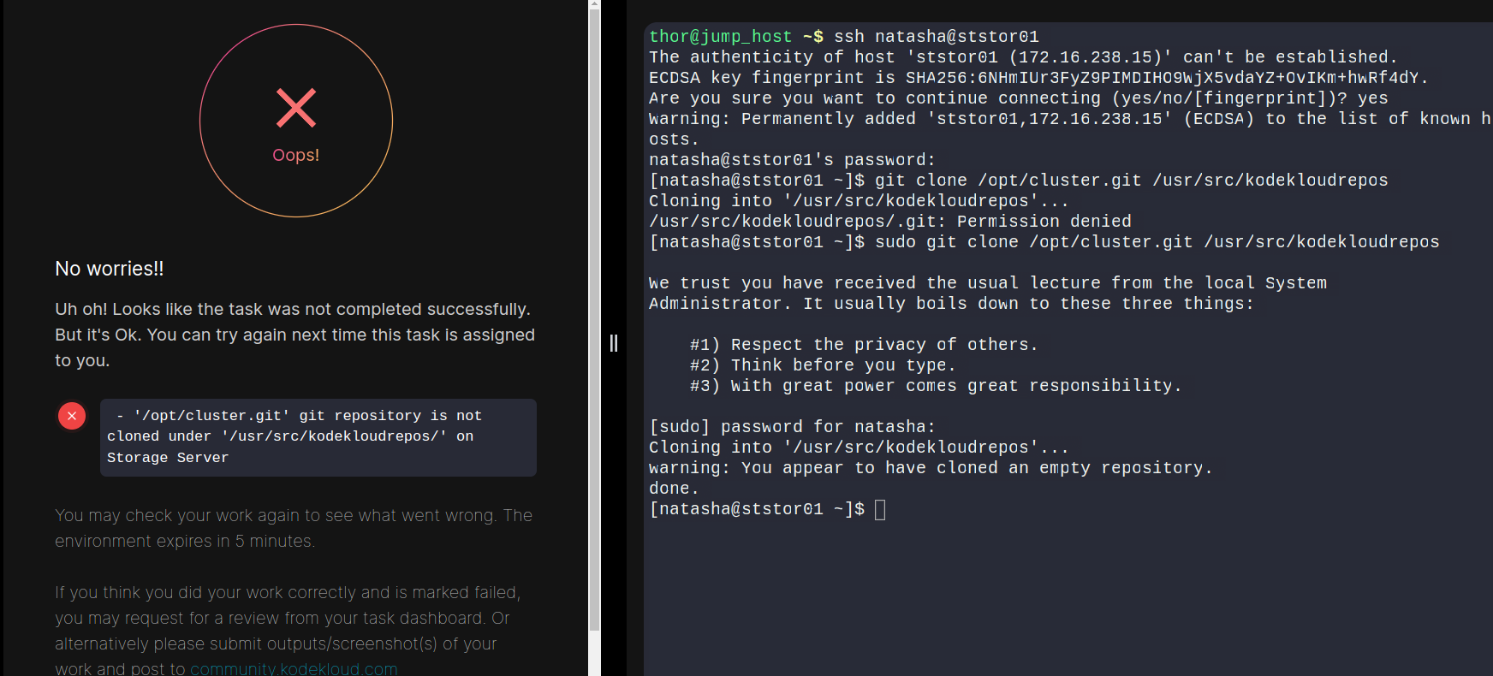Click the ECDSA key fingerprint line
1493x676 pixels.
tap(1038, 78)
